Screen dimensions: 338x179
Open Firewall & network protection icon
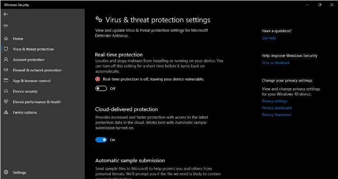point(6,70)
